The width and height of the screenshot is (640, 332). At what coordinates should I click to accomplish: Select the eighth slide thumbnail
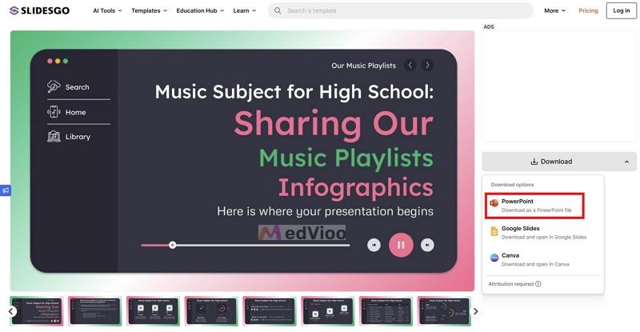[x=444, y=311]
